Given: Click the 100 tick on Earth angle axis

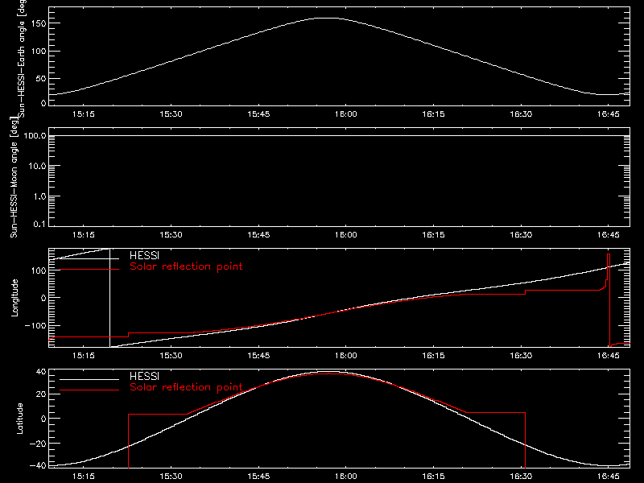Looking at the screenshot, I should tap(40, 52).
